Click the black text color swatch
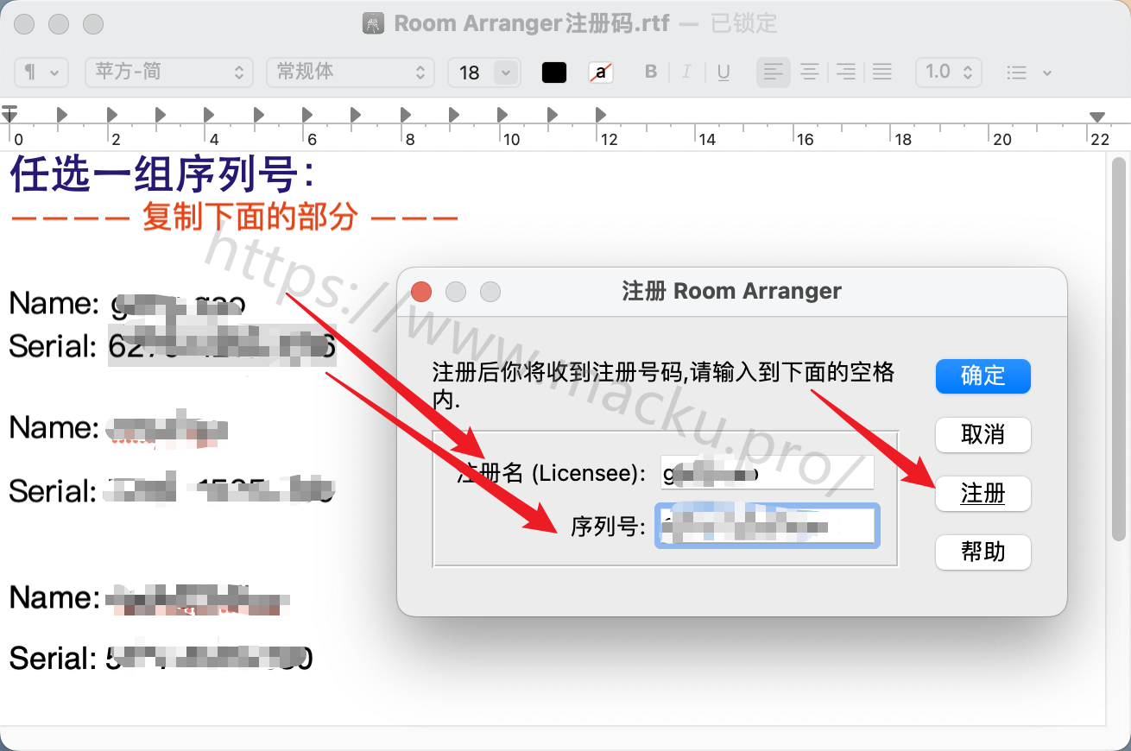The image size is (1131, 751). pyautogui.click(x=554, y=73)
